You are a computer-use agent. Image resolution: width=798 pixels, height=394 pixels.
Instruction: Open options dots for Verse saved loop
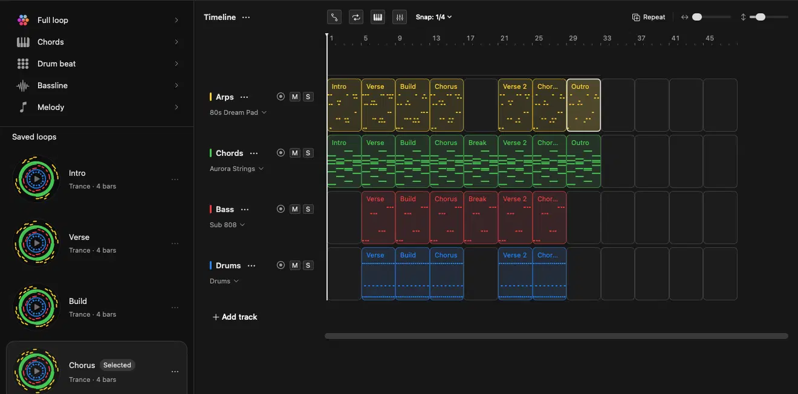pyautogui.click(x=175, y=244)
